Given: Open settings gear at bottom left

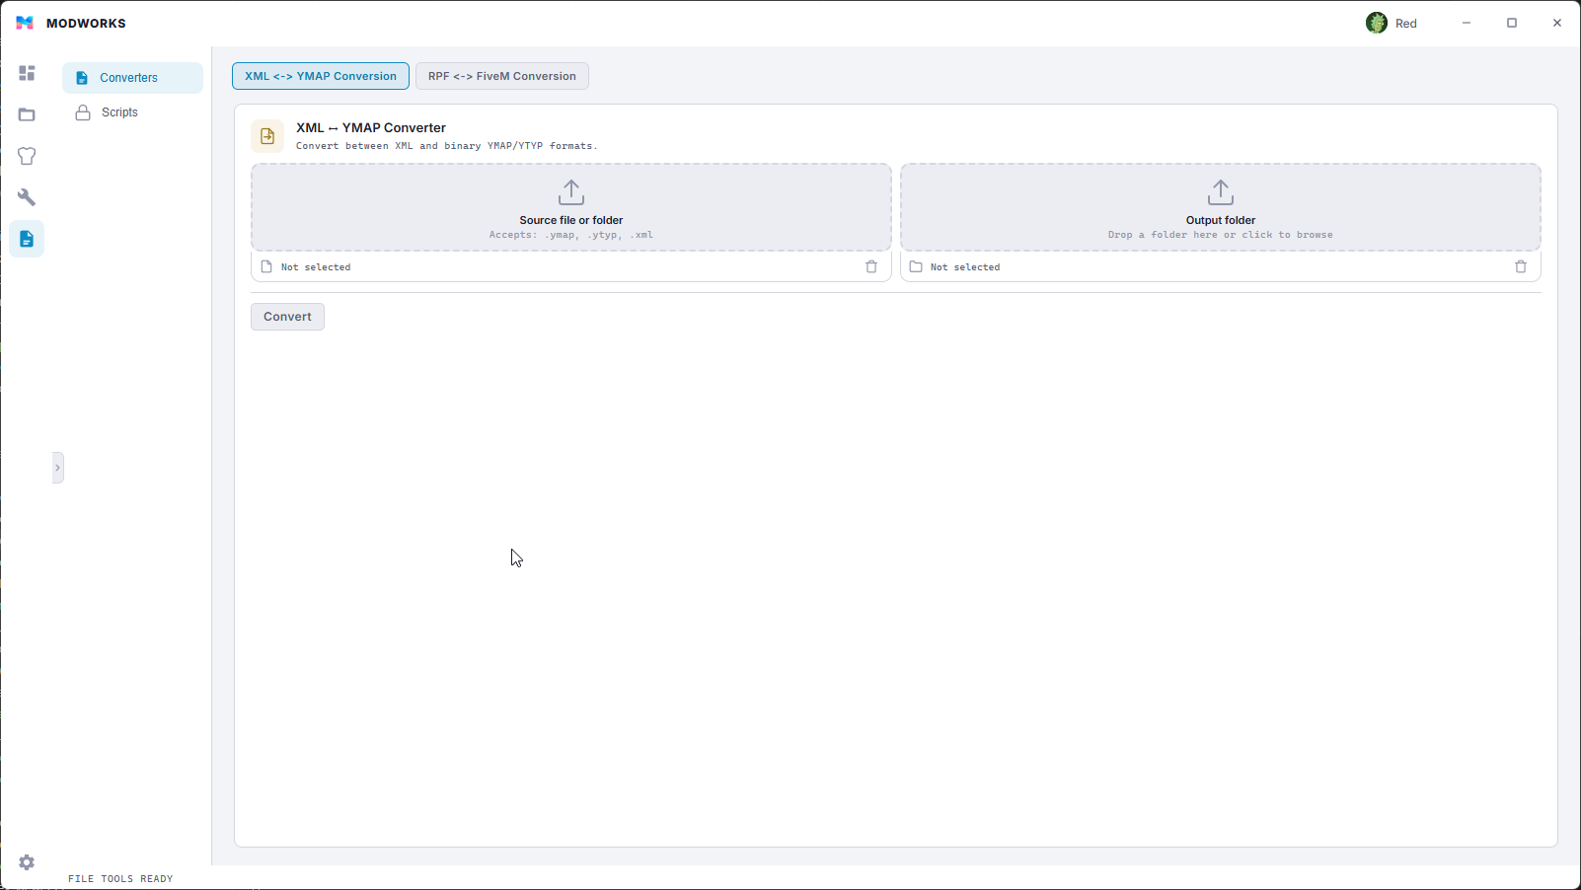Looking at the screenshot, I should 27,862.
